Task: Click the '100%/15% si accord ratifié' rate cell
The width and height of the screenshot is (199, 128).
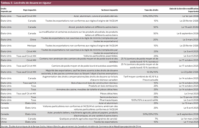Action: [x=145, y=100]
